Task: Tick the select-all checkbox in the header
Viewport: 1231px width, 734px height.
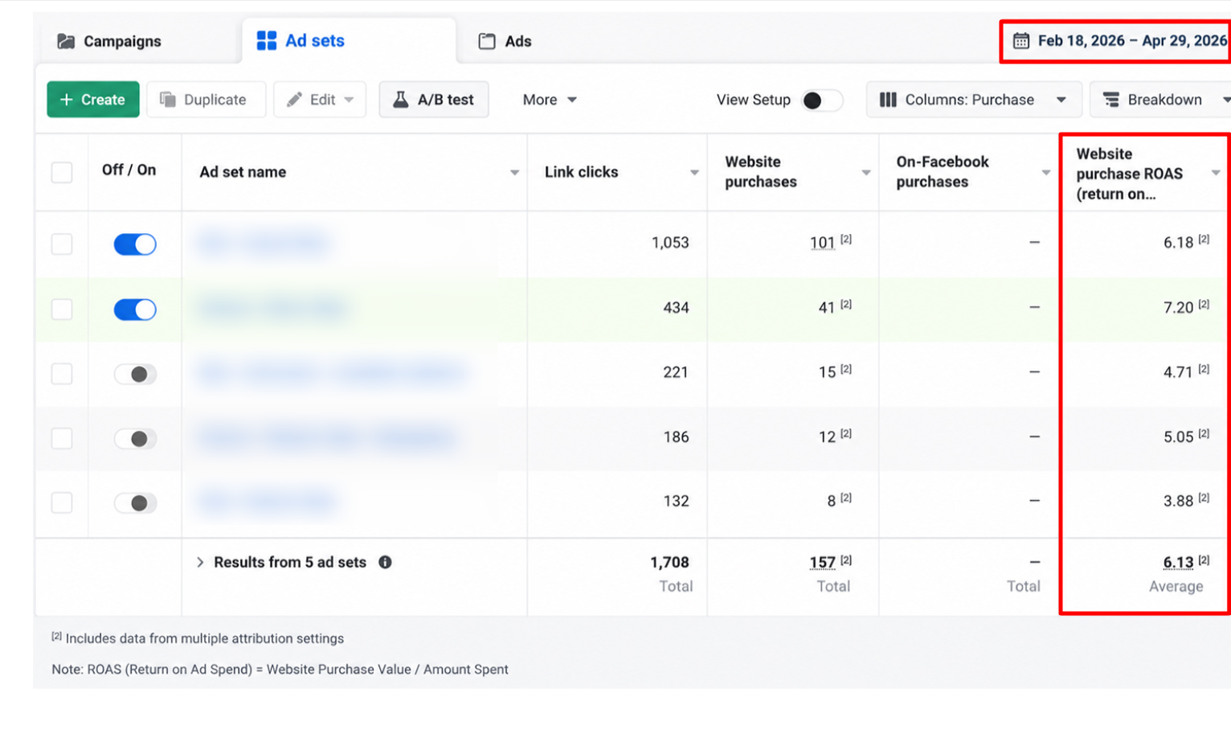Action: tap(62, 172)
